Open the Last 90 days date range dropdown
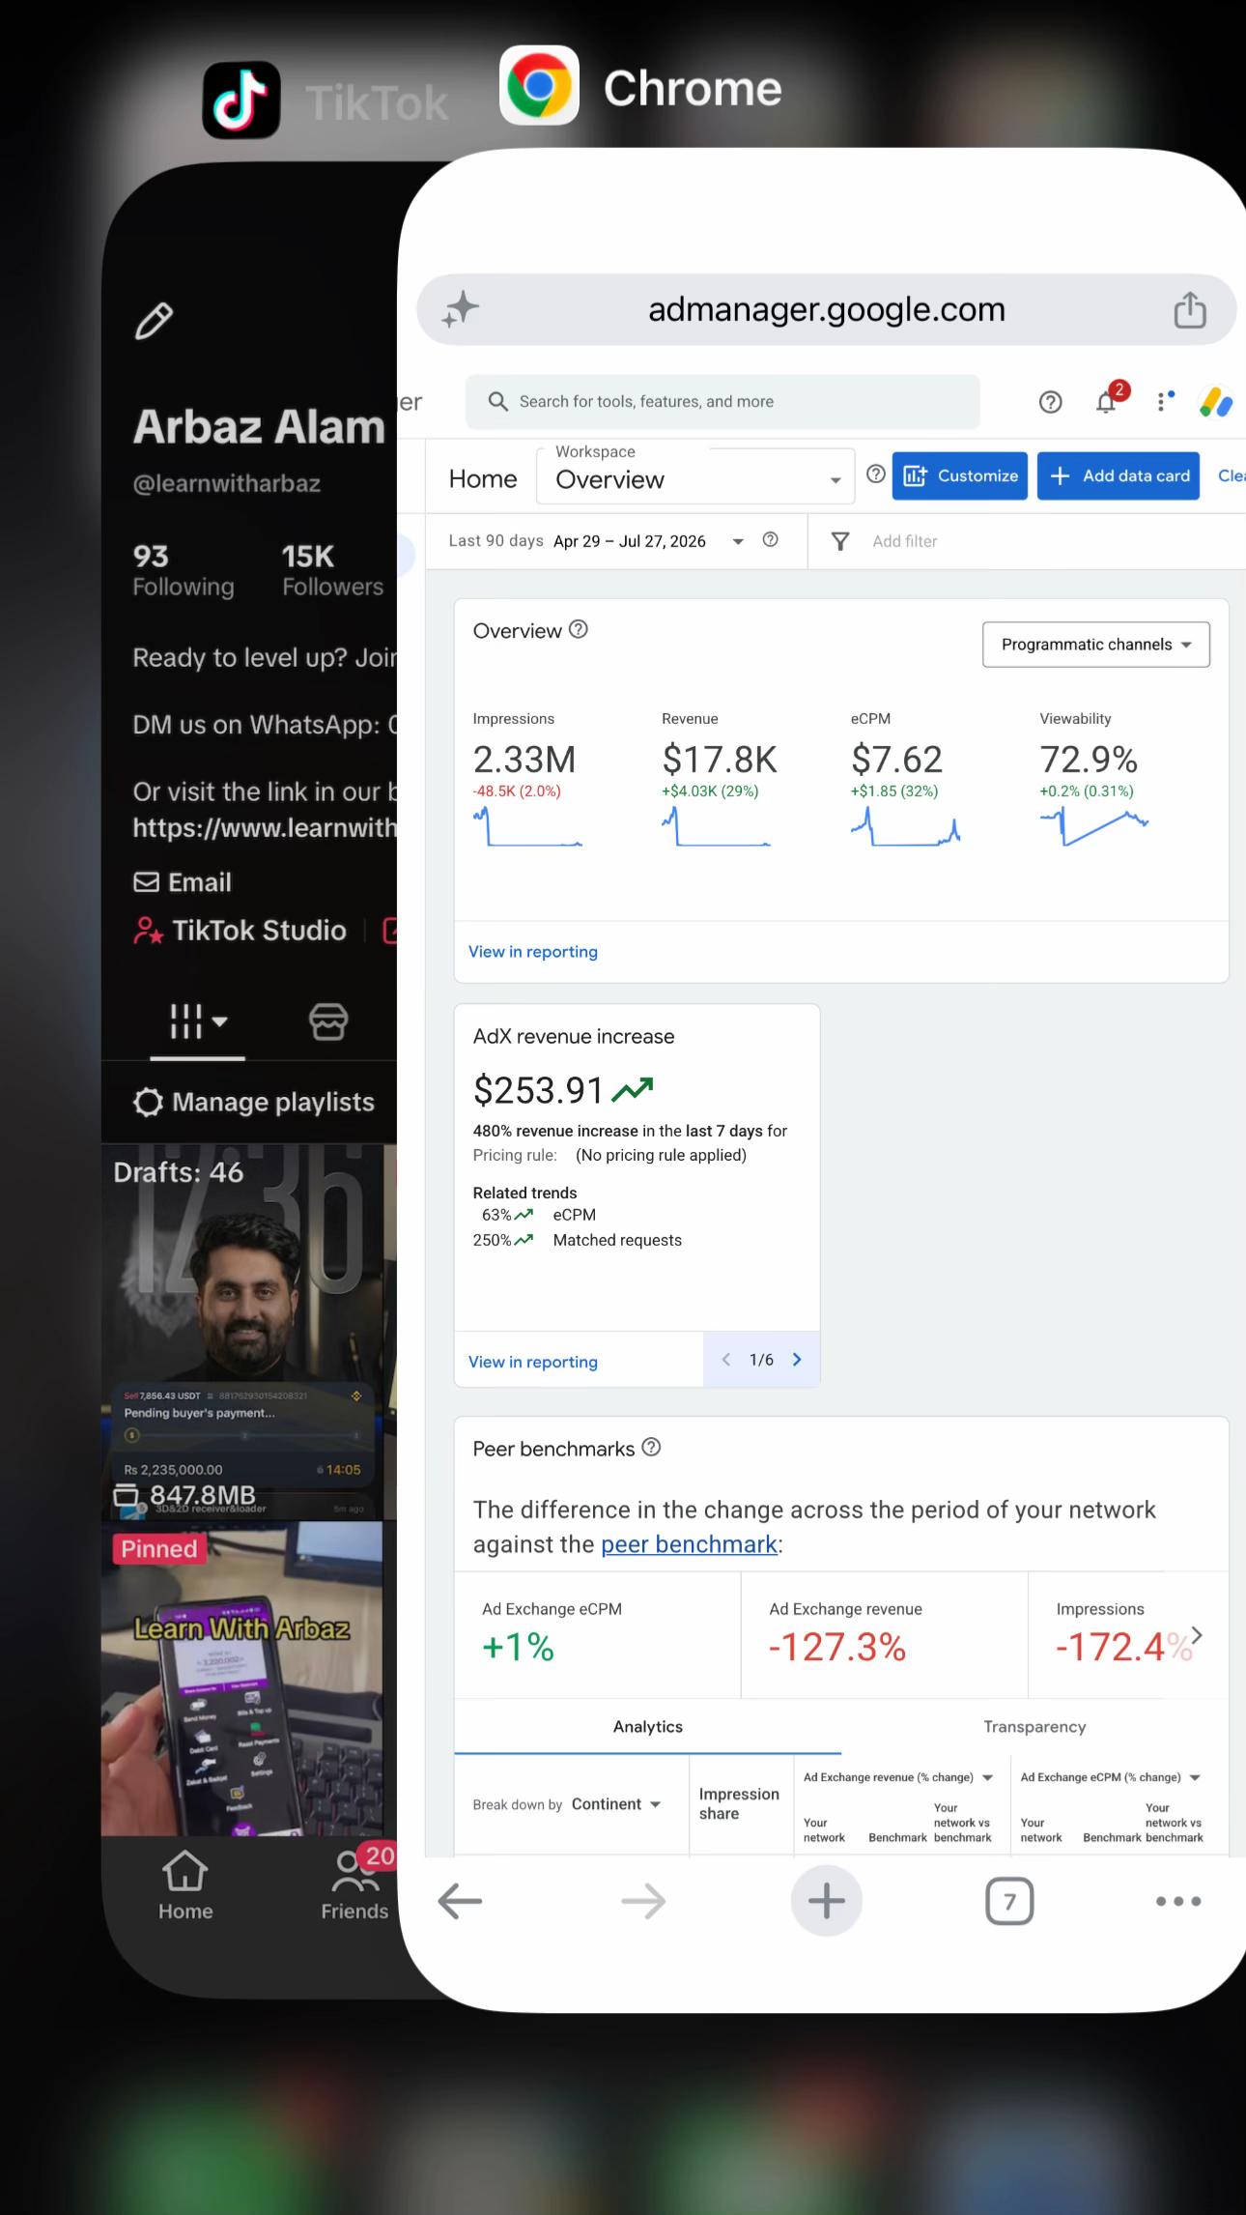 pos(597,541)
